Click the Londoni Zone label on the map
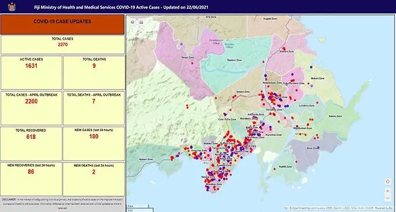This screenshot has width=396, height=212. tap(307, 106)
